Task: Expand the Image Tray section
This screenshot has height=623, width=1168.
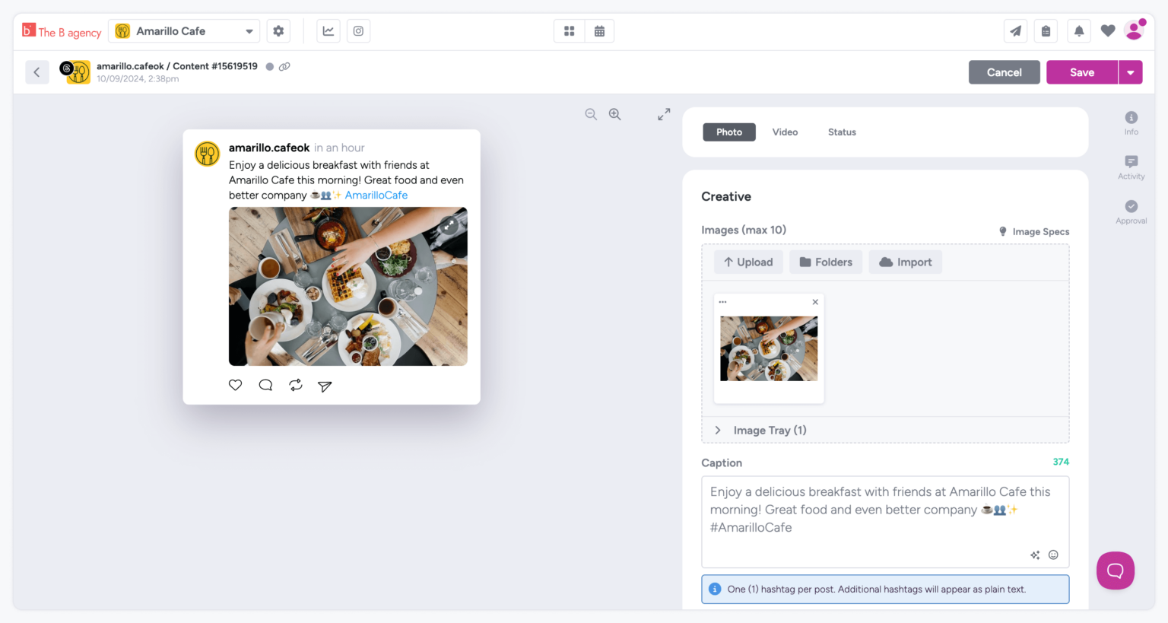Action: 717,431
